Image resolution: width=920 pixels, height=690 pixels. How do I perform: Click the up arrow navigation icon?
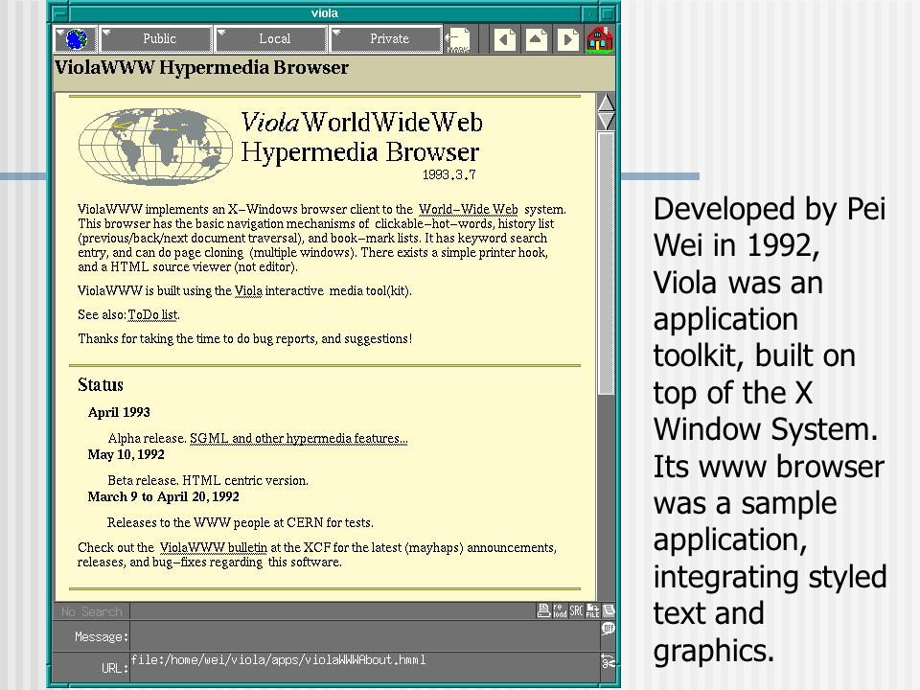[x=536, y=40]
